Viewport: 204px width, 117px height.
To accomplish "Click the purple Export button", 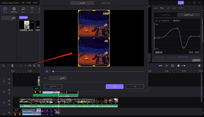I will [181, 3].
